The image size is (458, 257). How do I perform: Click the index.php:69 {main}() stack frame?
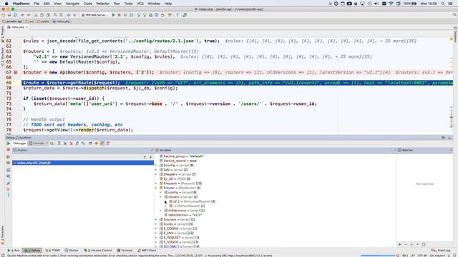(83, 163)
